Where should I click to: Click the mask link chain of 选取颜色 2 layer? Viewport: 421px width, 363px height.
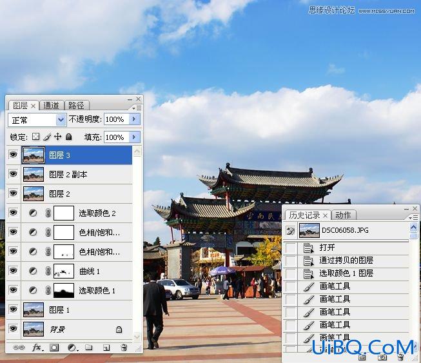48,213
